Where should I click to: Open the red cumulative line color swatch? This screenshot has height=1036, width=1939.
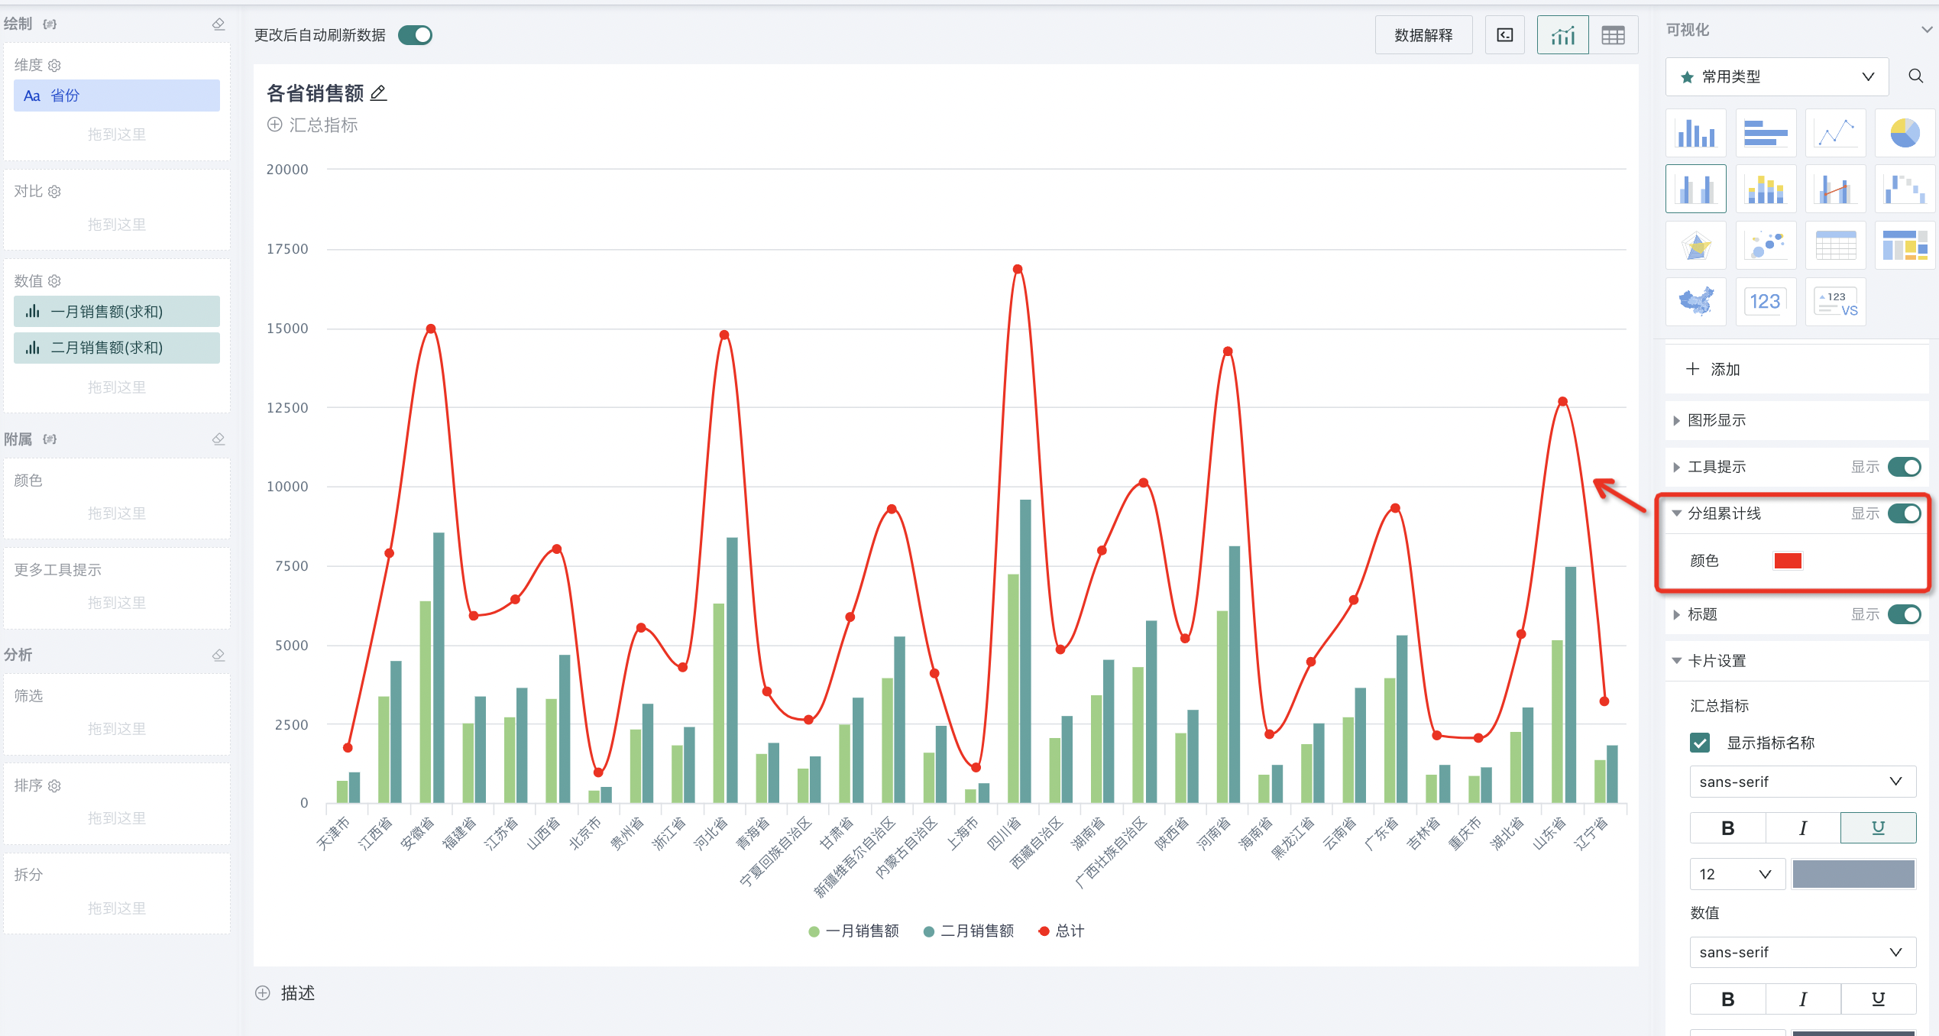1787,561
